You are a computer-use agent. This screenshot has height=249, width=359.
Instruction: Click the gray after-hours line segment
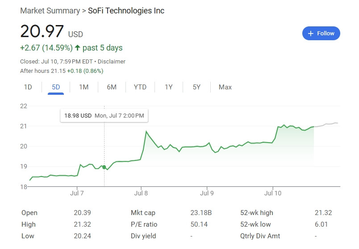click(x=326, y=124)
